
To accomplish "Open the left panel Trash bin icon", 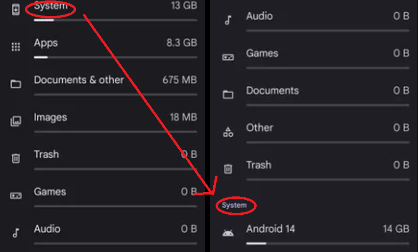I will click(x=16, y=158).
